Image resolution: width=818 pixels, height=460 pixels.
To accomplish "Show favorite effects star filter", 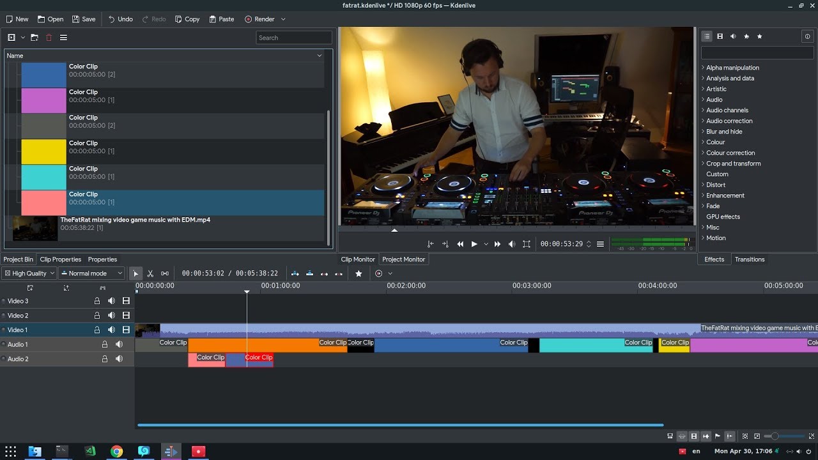I will click(760, 36).
